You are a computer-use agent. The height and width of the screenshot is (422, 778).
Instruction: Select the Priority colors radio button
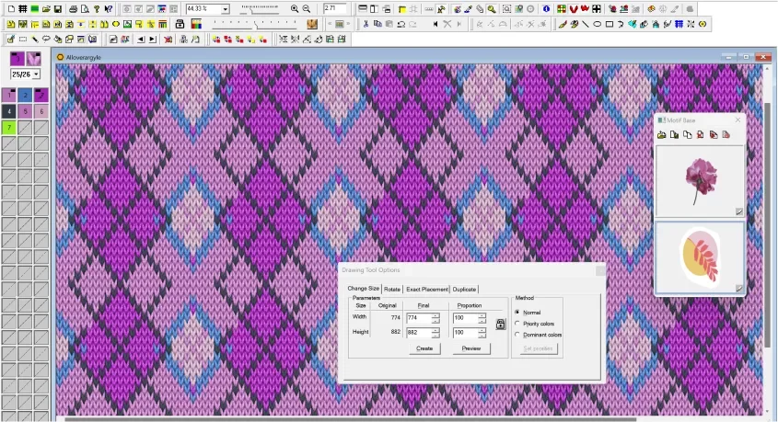[517, 324]
